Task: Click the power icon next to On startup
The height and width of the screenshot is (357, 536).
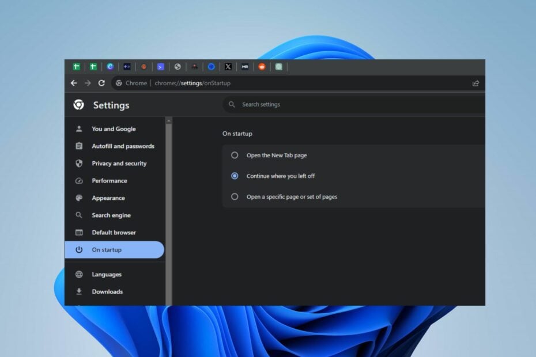Action: [x=80, y=249]
